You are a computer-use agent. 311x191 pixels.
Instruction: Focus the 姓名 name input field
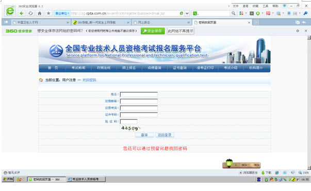pos(139,94)
